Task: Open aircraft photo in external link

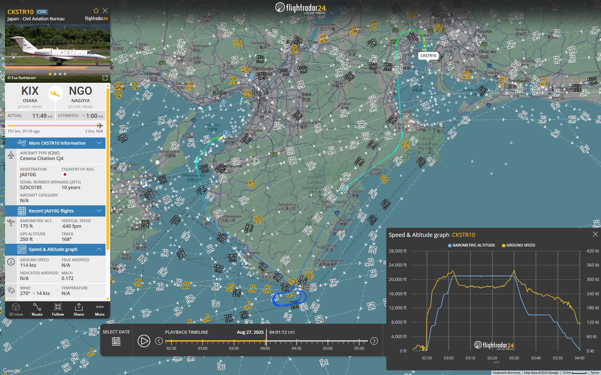Action: (x=105, y=77)
